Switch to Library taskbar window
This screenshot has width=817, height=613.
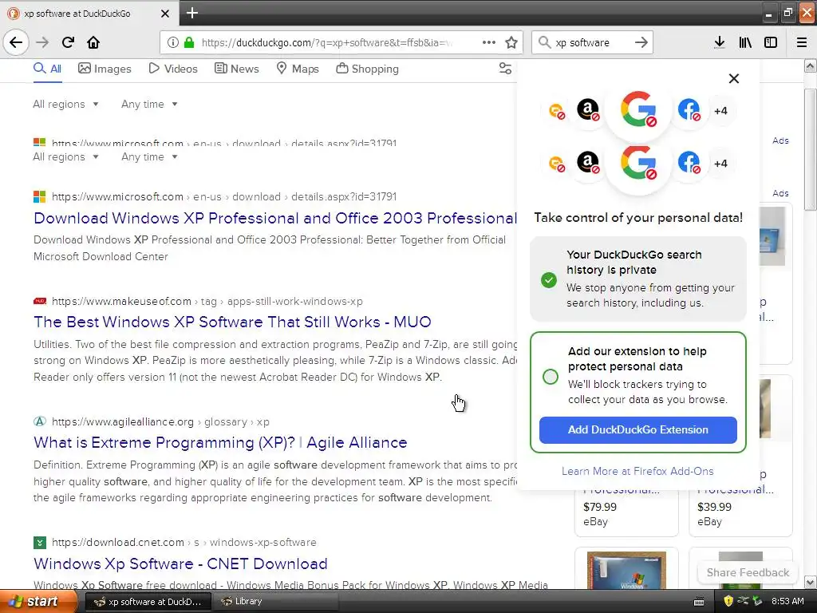tap(277, 602)
